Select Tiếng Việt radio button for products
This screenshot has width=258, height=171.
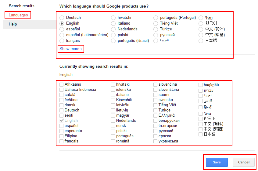point(156,23)
